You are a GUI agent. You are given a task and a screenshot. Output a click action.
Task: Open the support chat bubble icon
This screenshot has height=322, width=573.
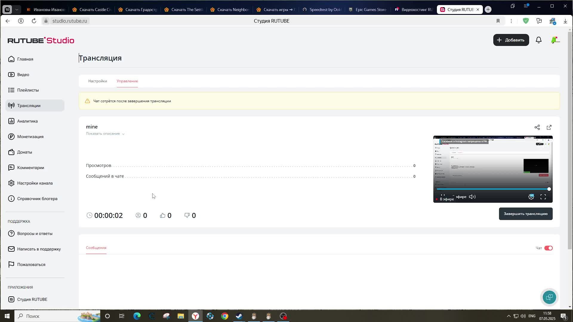tap(549, 297)
